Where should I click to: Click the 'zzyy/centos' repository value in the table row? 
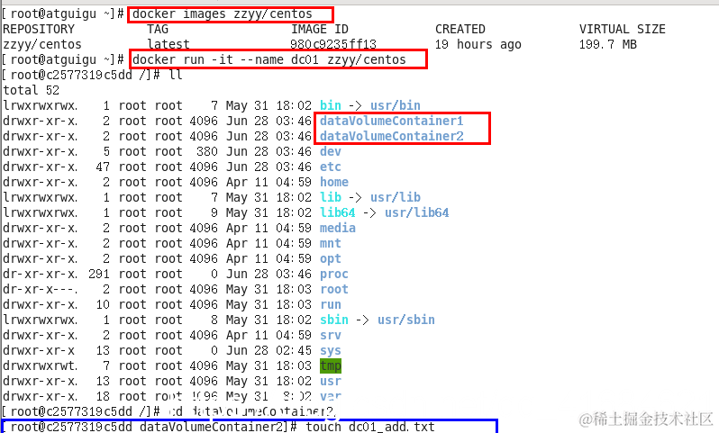pyautogui.click(x=42, y=44)
